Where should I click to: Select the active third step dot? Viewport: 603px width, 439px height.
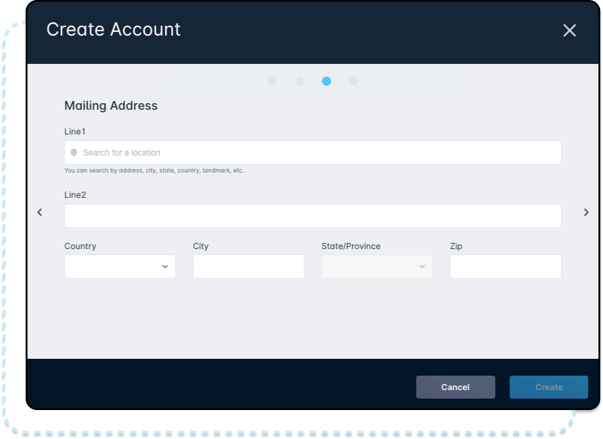[x=327, y=81]
